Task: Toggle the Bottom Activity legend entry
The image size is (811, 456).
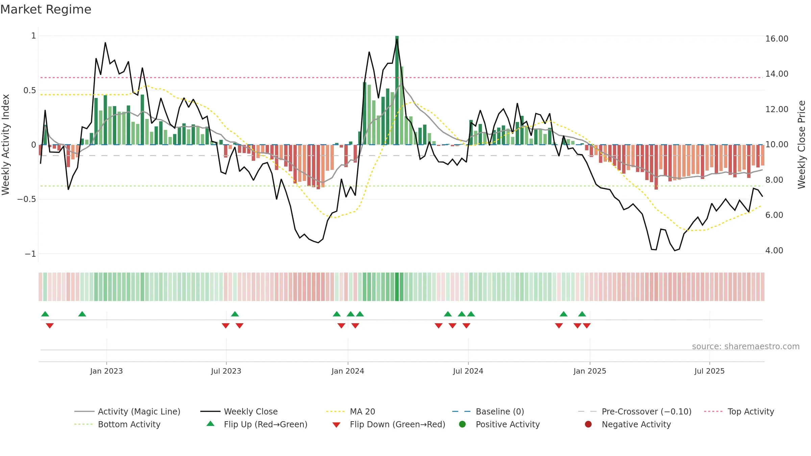Action: [117, 424]
